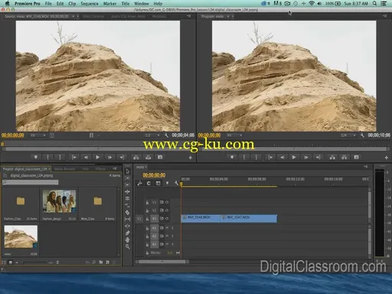Viewport: 392px width, 294px height.
Task: Select the Track Select tool
Action: click(128, 178)
